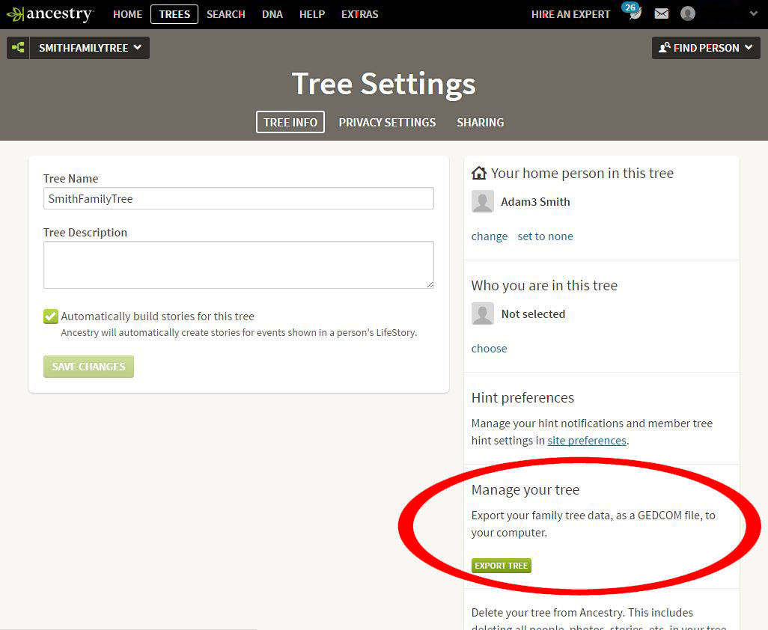Click the SAVE CHANGES button
The width and height of the screenshot is (768, 630).
click(x=88, y=367)
